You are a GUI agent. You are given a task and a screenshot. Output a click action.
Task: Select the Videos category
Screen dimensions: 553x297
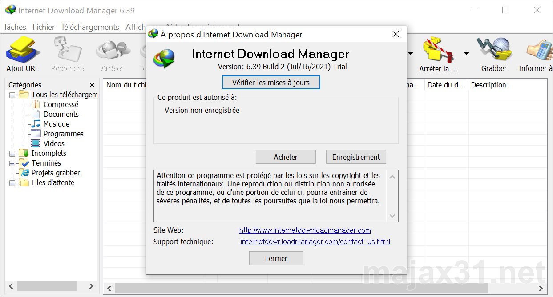point(54,143)
